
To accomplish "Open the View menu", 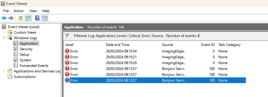I will click(x=33, y=11).
